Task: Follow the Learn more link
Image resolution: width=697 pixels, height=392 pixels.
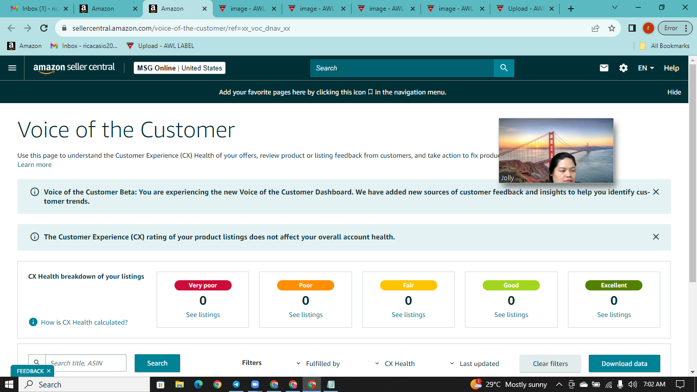Action: point(34,164)
